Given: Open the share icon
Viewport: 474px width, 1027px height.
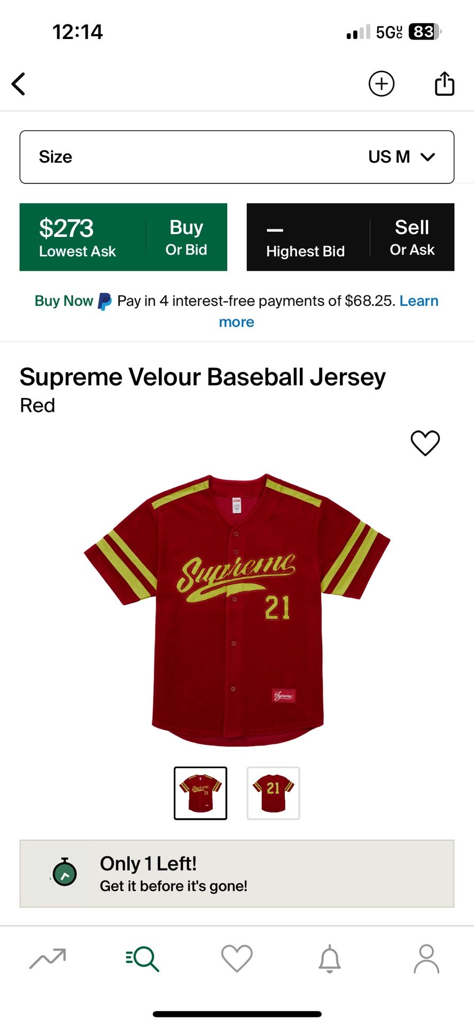Looking at the screenshot, I should coord(445,83).
